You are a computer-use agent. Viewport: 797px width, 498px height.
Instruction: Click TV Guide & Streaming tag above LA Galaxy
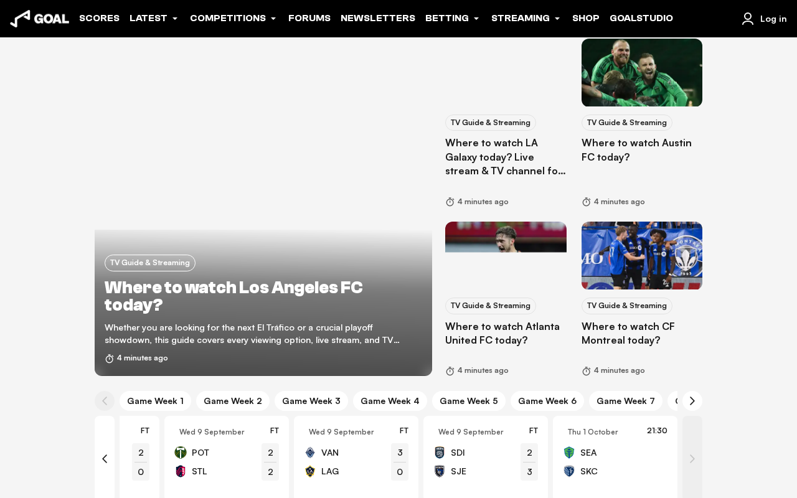tap(491, 123)
